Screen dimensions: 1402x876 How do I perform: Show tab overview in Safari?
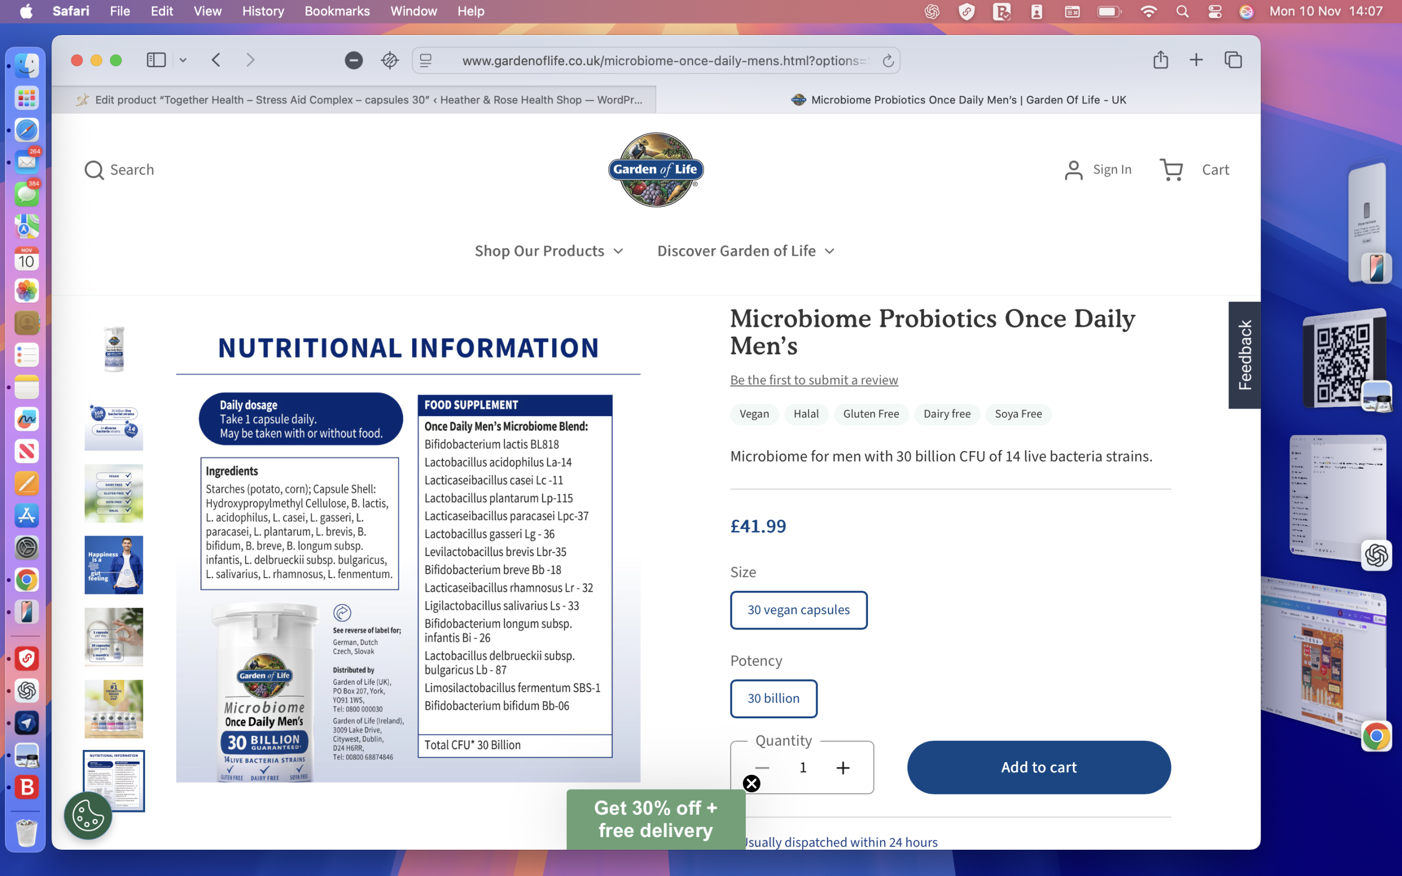coord(1232,60)
